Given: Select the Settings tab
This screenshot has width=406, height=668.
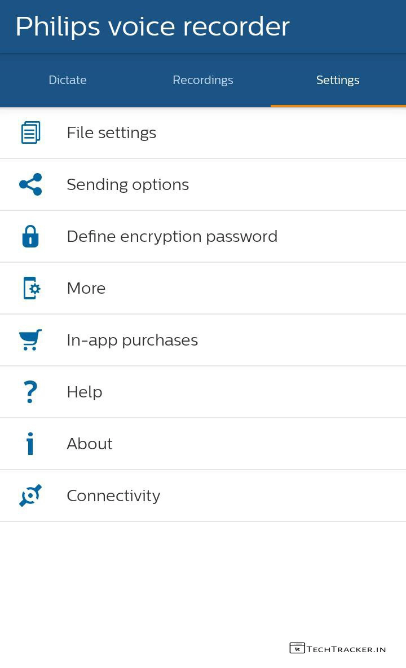Looking at the screenshot, I should (x=338, y=80).
